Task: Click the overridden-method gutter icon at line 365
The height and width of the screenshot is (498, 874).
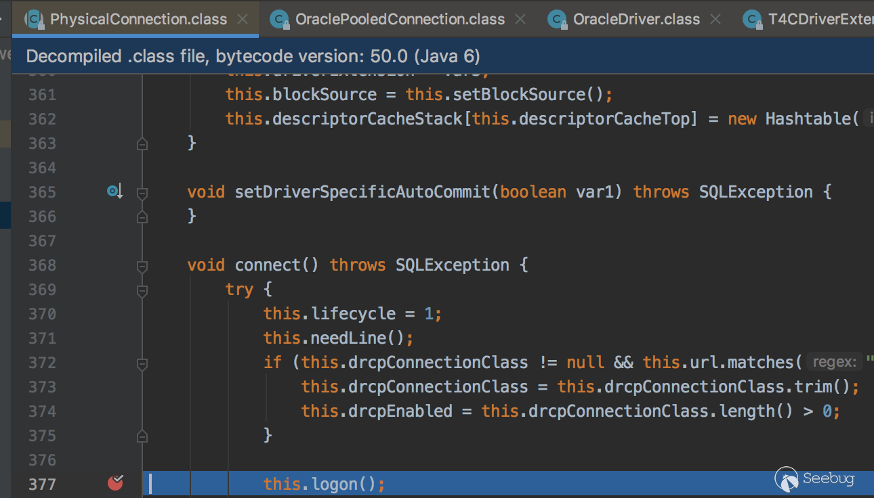Action: [x=114, y=192]
